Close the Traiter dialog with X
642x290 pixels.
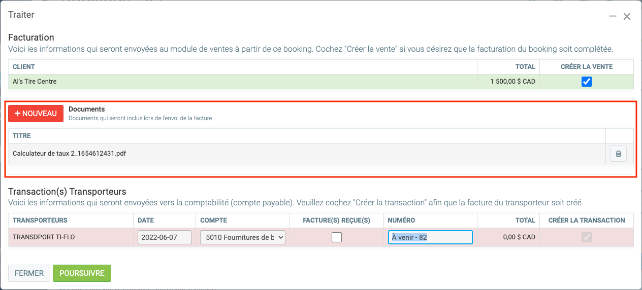pos(627,17)
